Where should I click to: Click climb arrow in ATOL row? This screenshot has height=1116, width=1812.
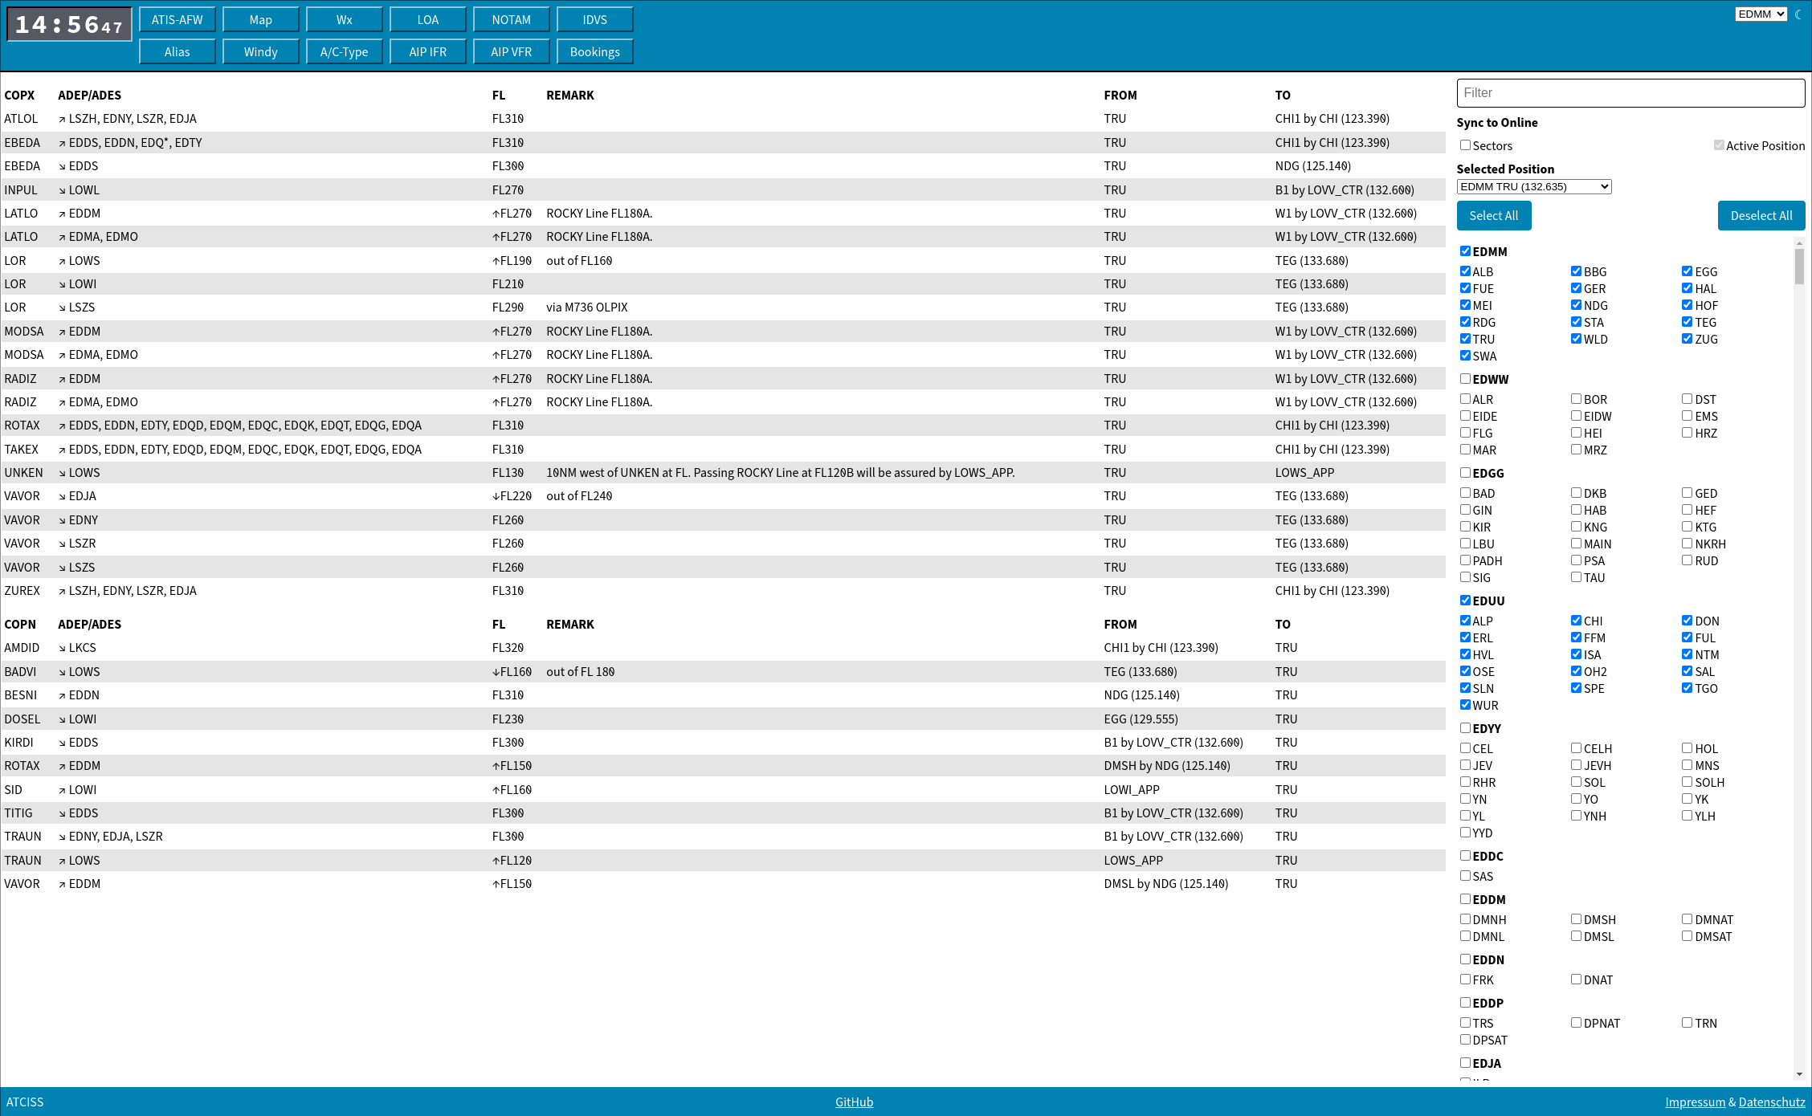62,120
